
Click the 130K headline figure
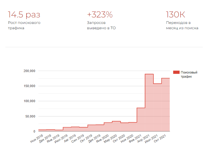(175, 14)
